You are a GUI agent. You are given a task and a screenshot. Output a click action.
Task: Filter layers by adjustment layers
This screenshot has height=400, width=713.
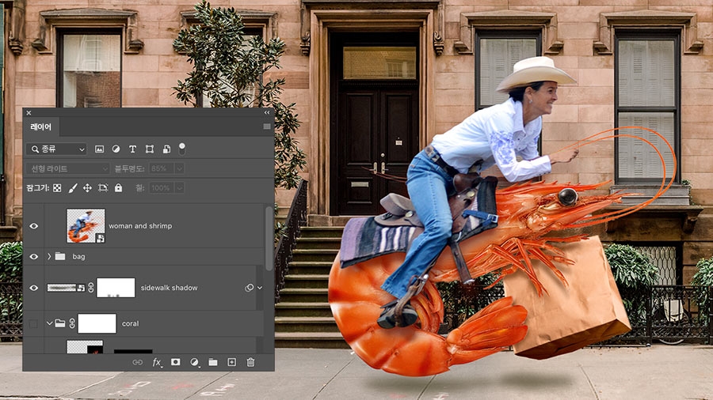116,149
